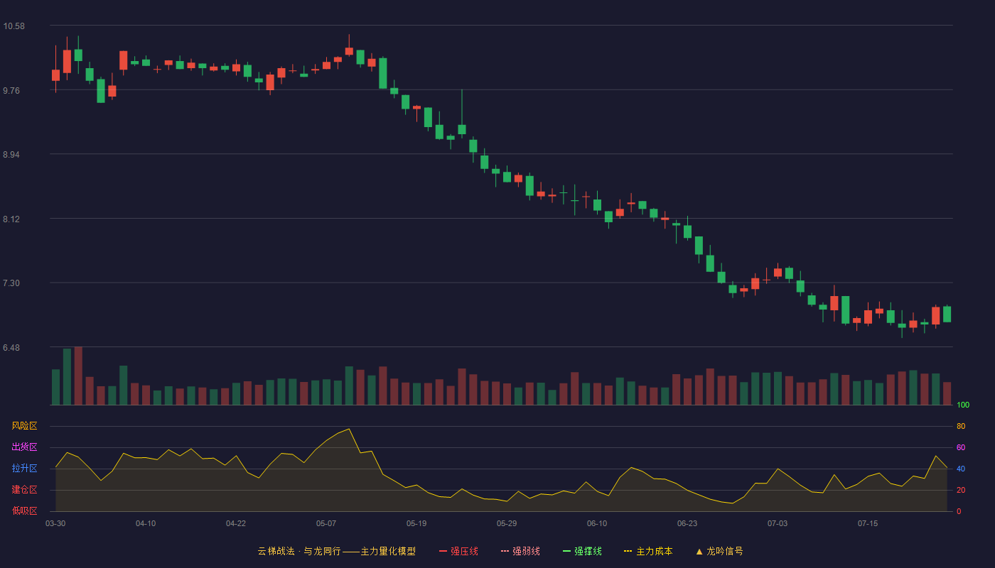The height and width of the screenshot is (568, 995).
Task: Toggle the green 强撑线 legend marker
Action: click(x=566, y=551)
